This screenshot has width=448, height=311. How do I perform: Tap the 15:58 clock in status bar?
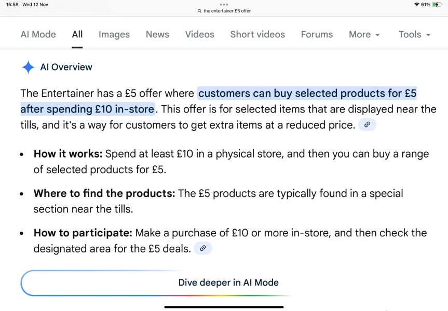click(12, 5)
